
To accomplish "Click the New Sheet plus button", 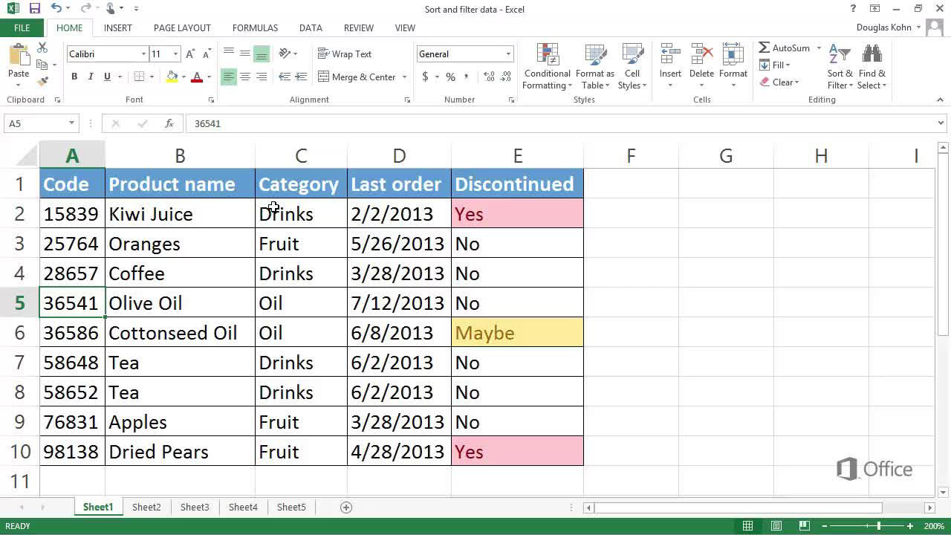I will (345, 507).
